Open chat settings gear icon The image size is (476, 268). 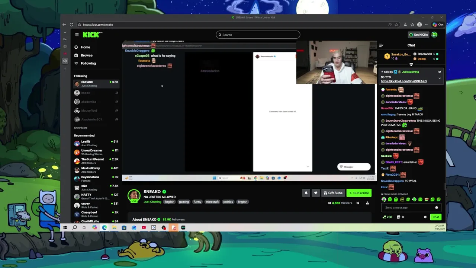pos(425,217)
